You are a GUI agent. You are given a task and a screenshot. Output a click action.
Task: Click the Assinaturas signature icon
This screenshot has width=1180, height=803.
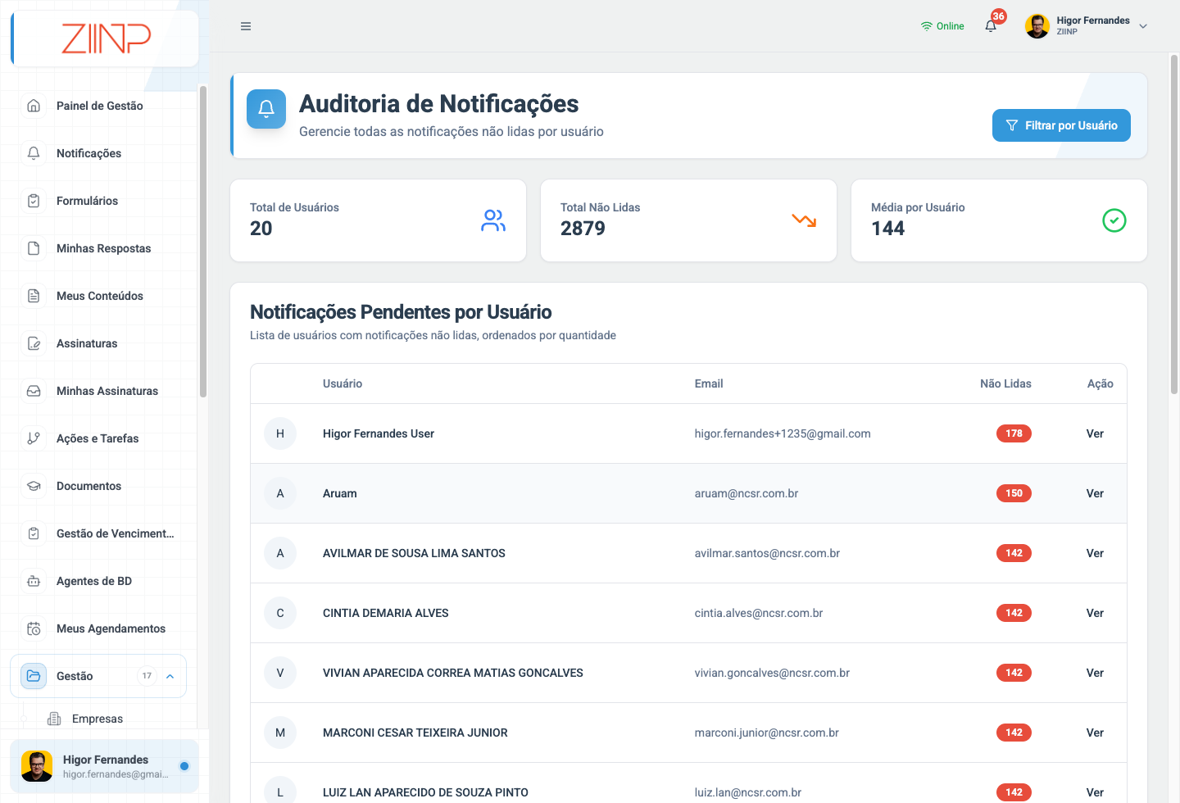[34, 343]
